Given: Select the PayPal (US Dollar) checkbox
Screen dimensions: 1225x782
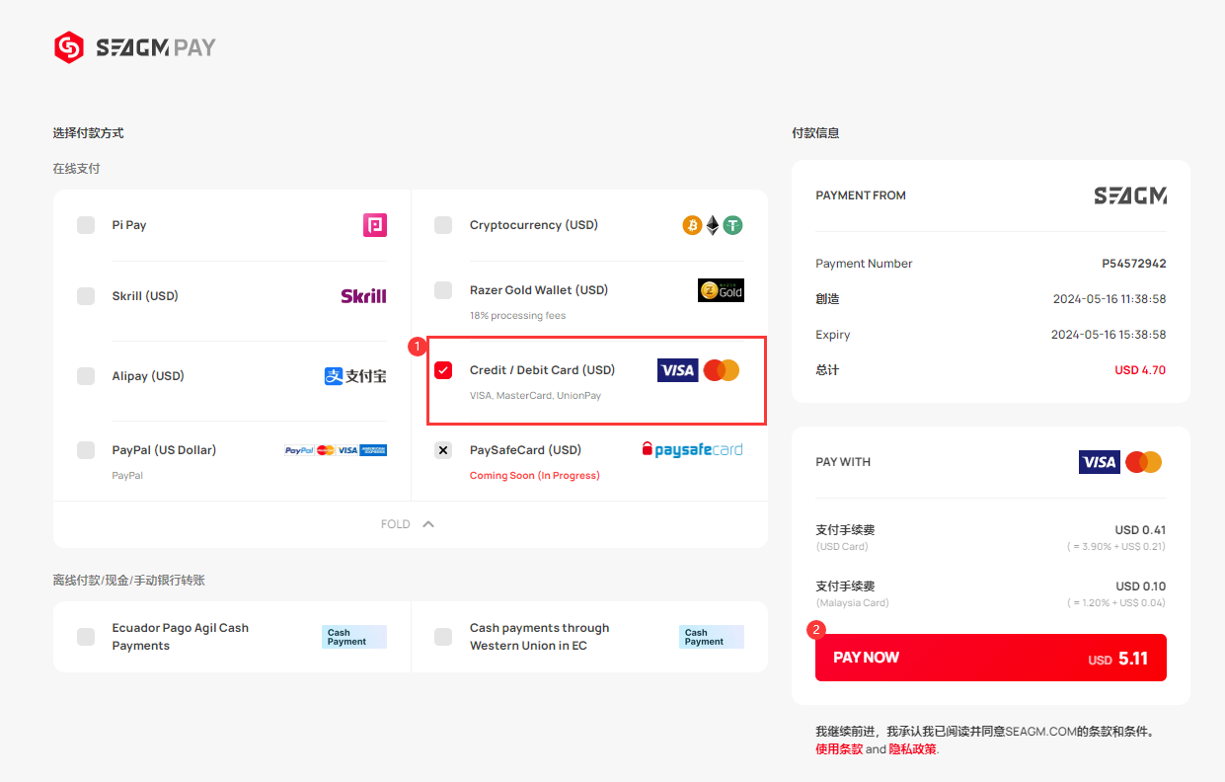Looking at the screenshot, I should [86, 450].
